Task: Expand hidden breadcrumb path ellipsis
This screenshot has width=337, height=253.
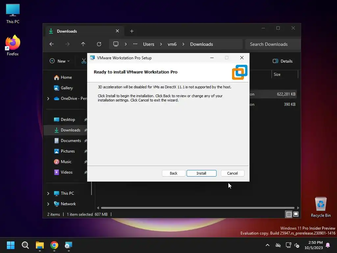Action: (135, 44)
